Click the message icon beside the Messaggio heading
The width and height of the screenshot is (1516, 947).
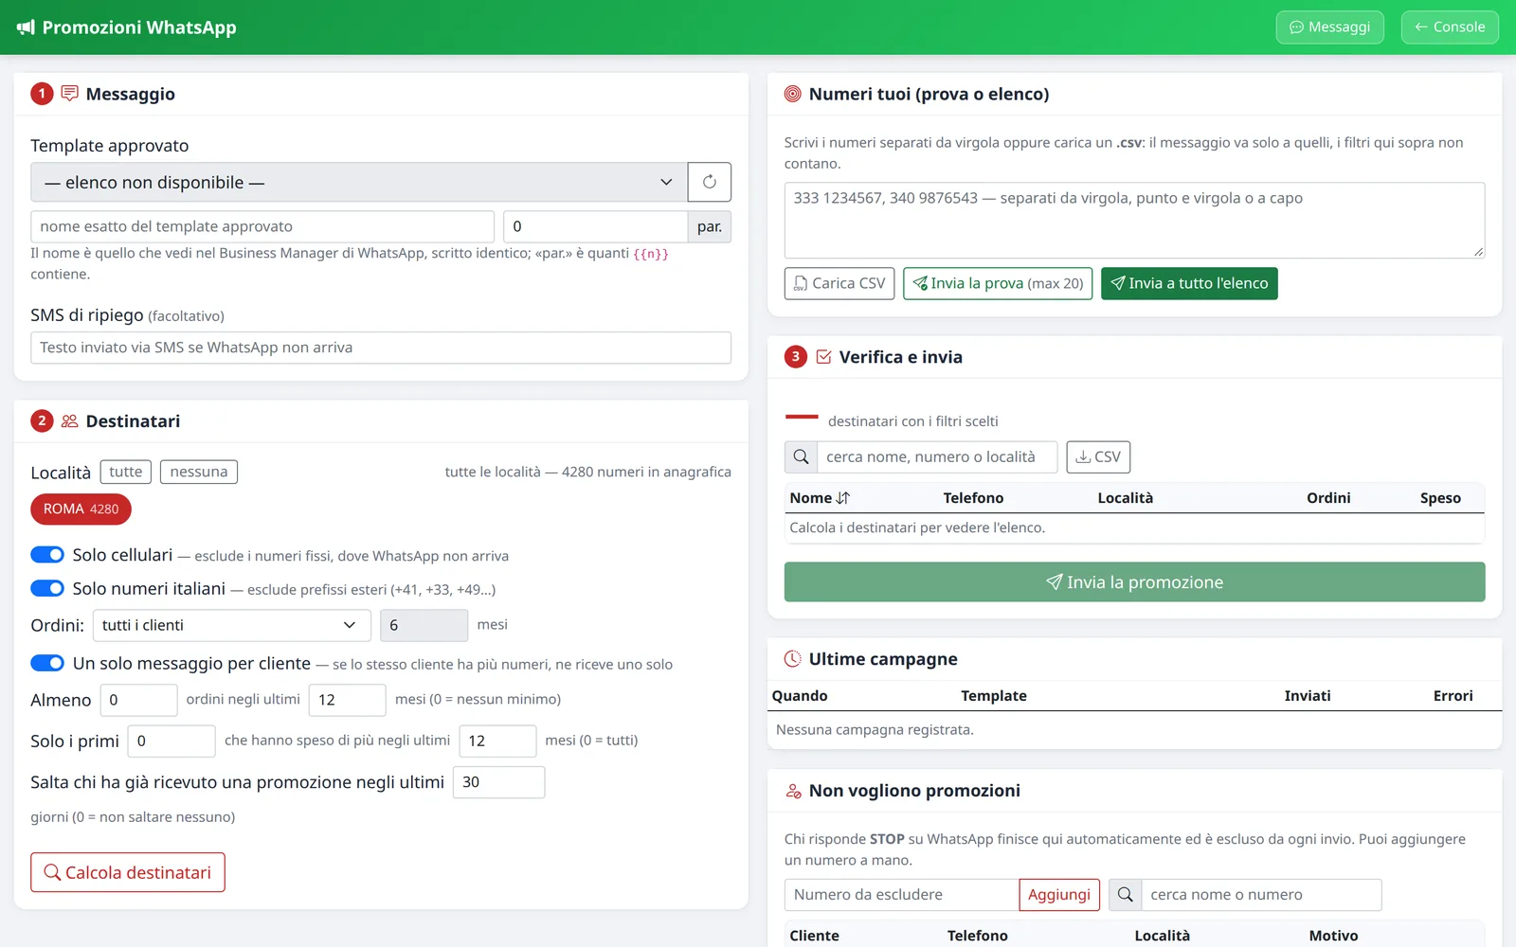coord(69,94)
